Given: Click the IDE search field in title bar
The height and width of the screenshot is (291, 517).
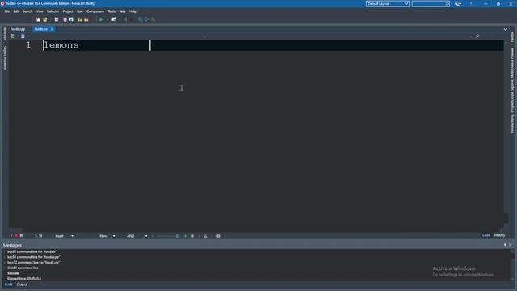Looking at the screenshot, I should click(x=431, y=3).
